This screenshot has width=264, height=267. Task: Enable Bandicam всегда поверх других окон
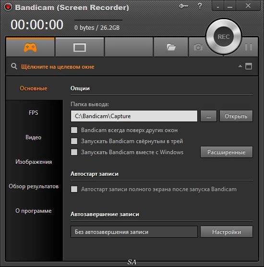pyautogui.click(x=74, y=130)
